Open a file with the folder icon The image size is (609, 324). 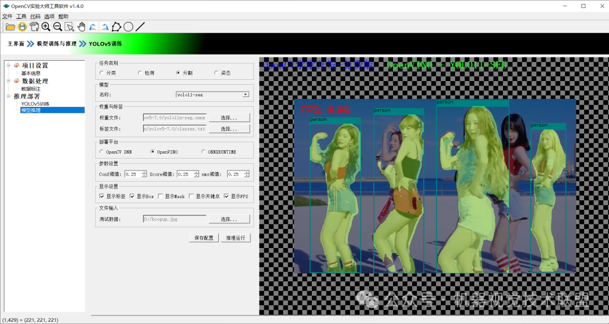click(11, 27)
